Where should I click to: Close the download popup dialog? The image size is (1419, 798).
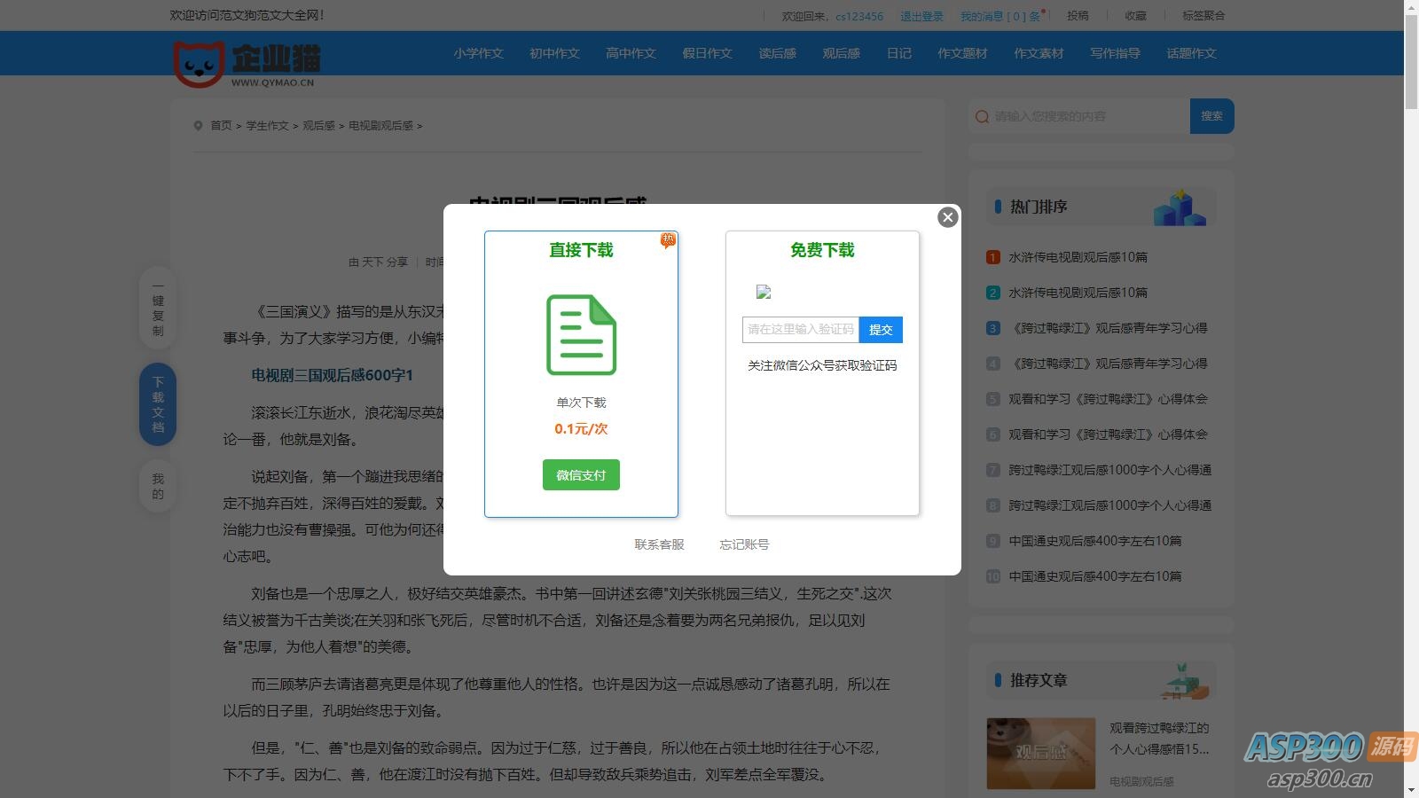(947, 217)
